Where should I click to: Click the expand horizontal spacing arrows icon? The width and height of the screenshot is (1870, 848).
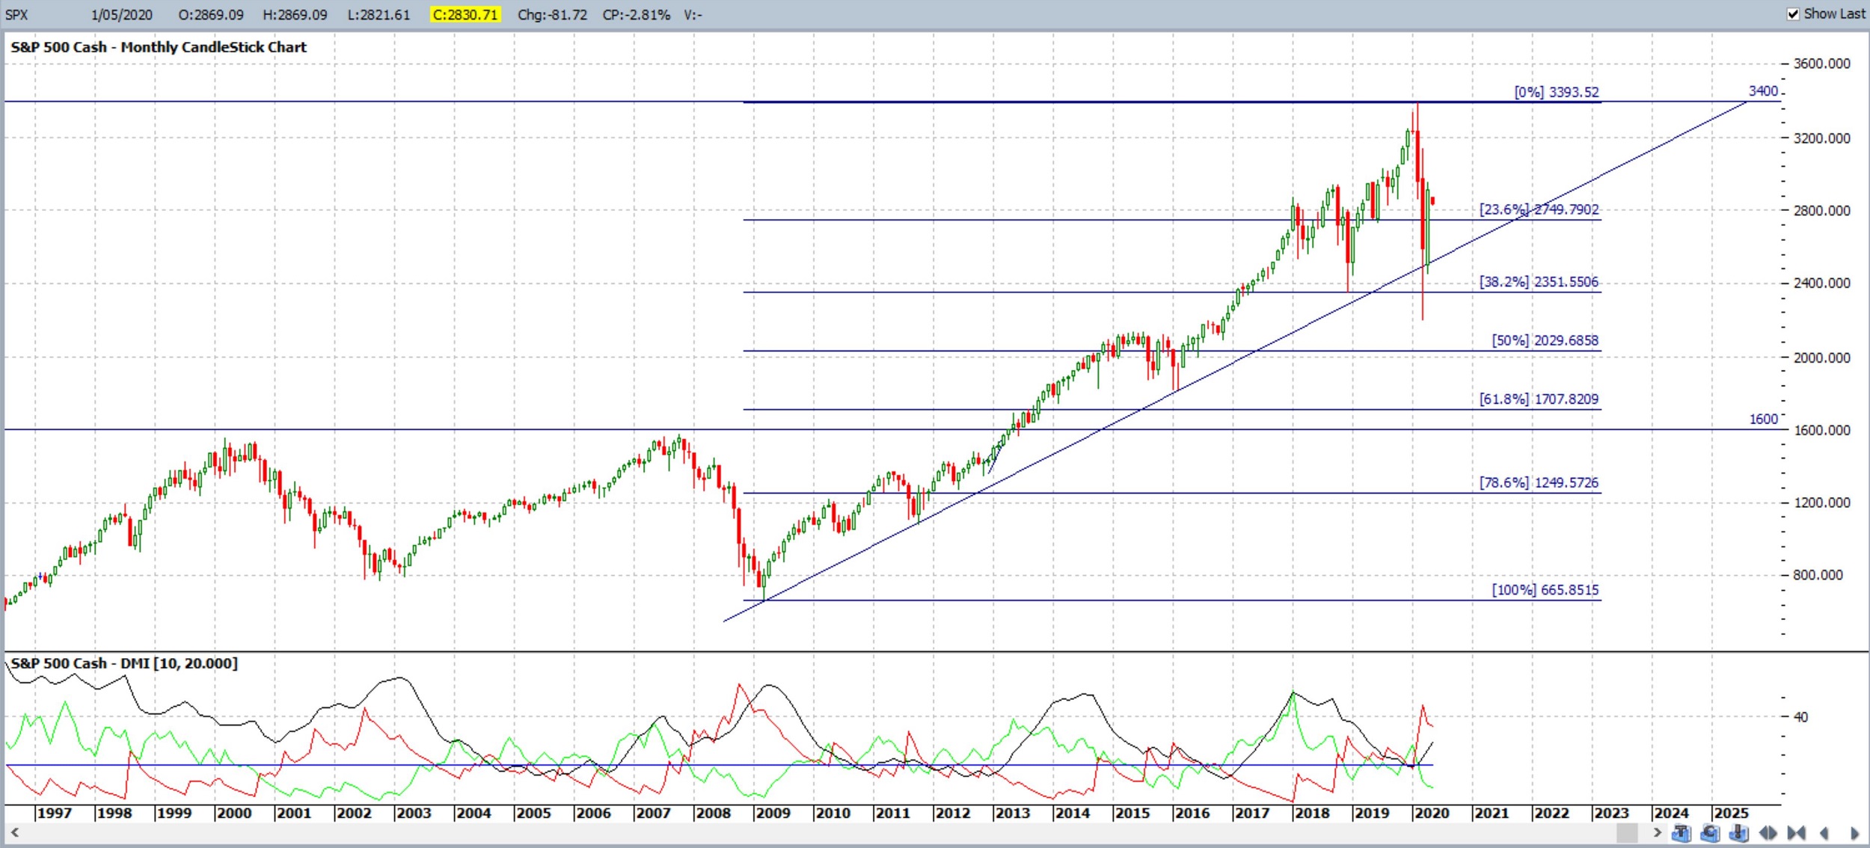(x=1768, y=833)
